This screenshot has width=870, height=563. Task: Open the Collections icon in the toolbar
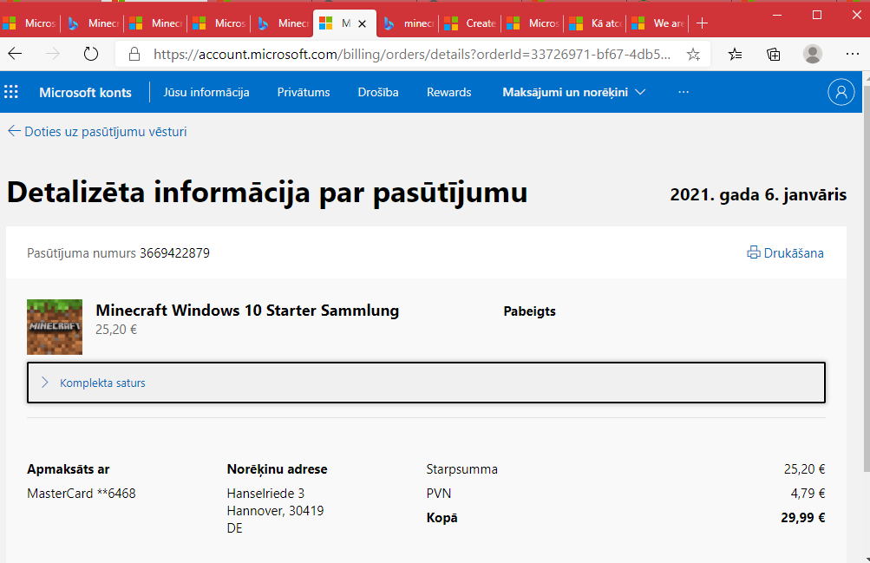pos(773,55)
